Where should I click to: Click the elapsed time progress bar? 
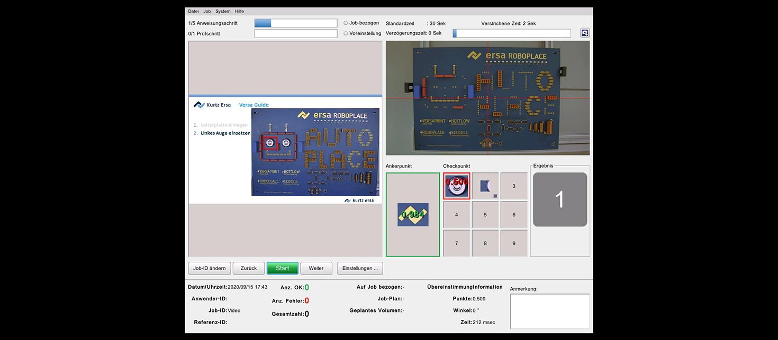tap(512, 33)
